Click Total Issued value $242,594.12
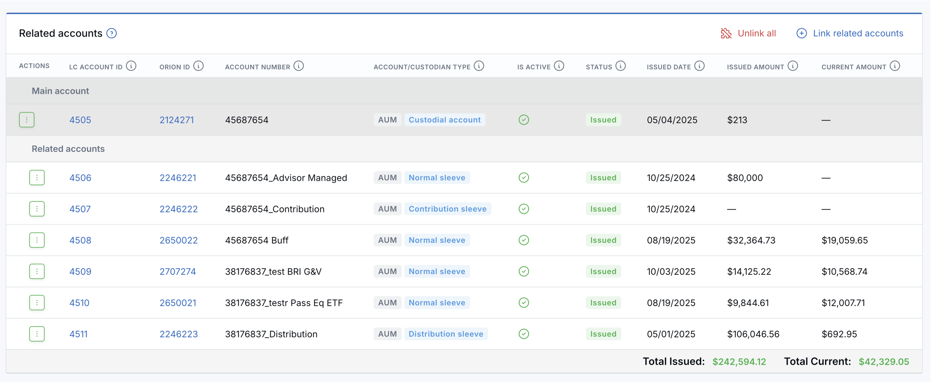 (739, 362)
